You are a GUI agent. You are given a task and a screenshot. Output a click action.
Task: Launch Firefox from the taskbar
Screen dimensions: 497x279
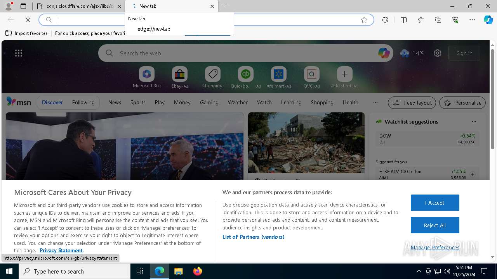coord(197,271)
